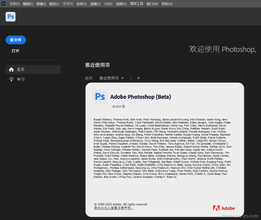This screenshot has height=220, width=261.
Task: Click the Ps logo in the About splash
Action: click(x=100, y=97)
